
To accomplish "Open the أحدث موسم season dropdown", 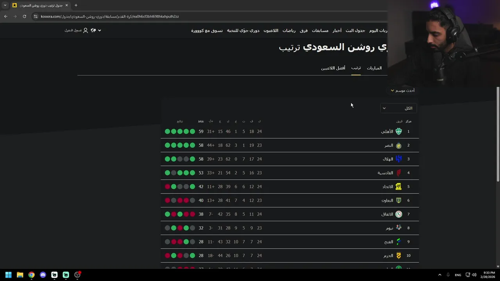I will pos(403,91).
